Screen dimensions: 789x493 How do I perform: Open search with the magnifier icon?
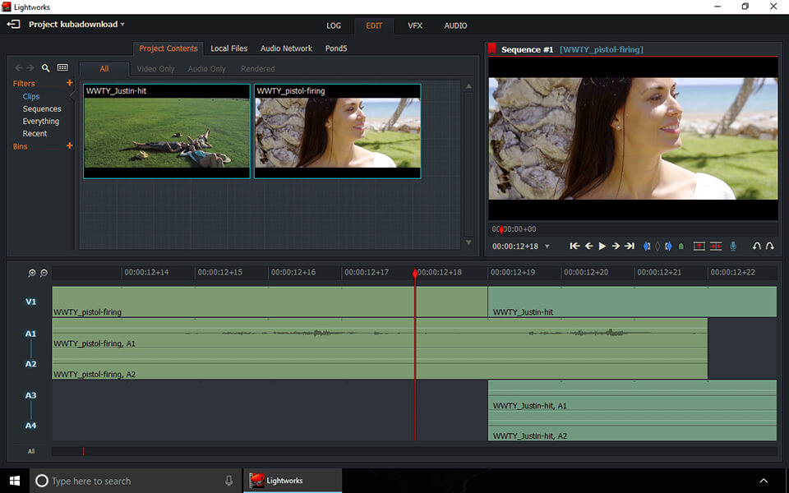coord(46,68)
